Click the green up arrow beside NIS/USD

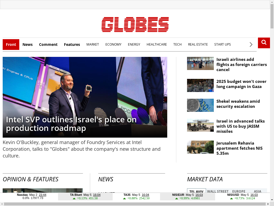231,198
